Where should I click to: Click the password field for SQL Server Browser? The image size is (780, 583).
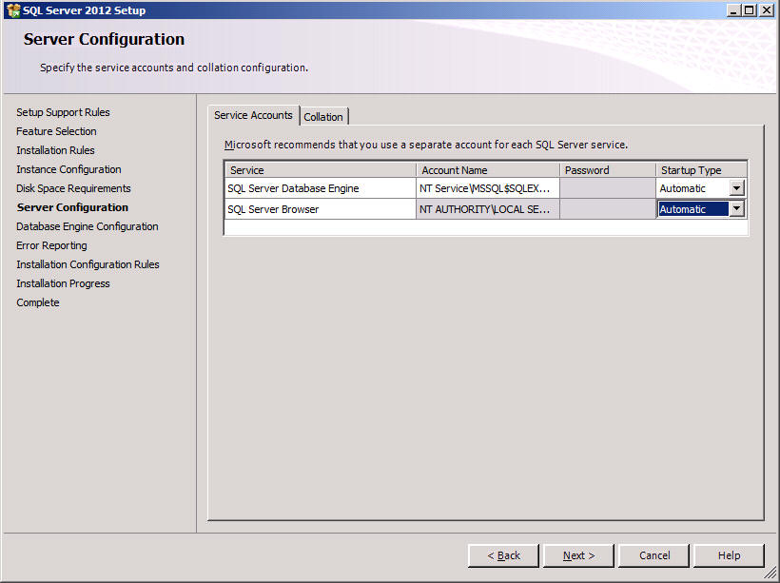coord(608,209)
